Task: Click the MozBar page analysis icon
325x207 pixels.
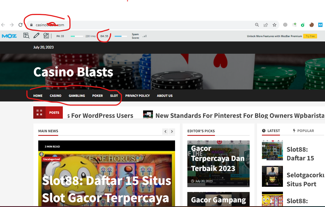Action: tap(26, 36)
